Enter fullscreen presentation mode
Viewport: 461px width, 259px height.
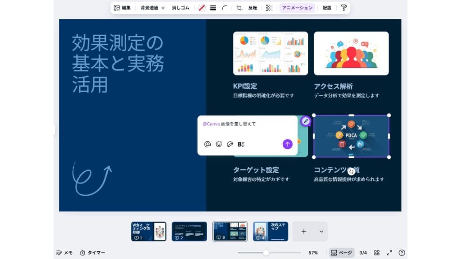[x=389, y=253]
